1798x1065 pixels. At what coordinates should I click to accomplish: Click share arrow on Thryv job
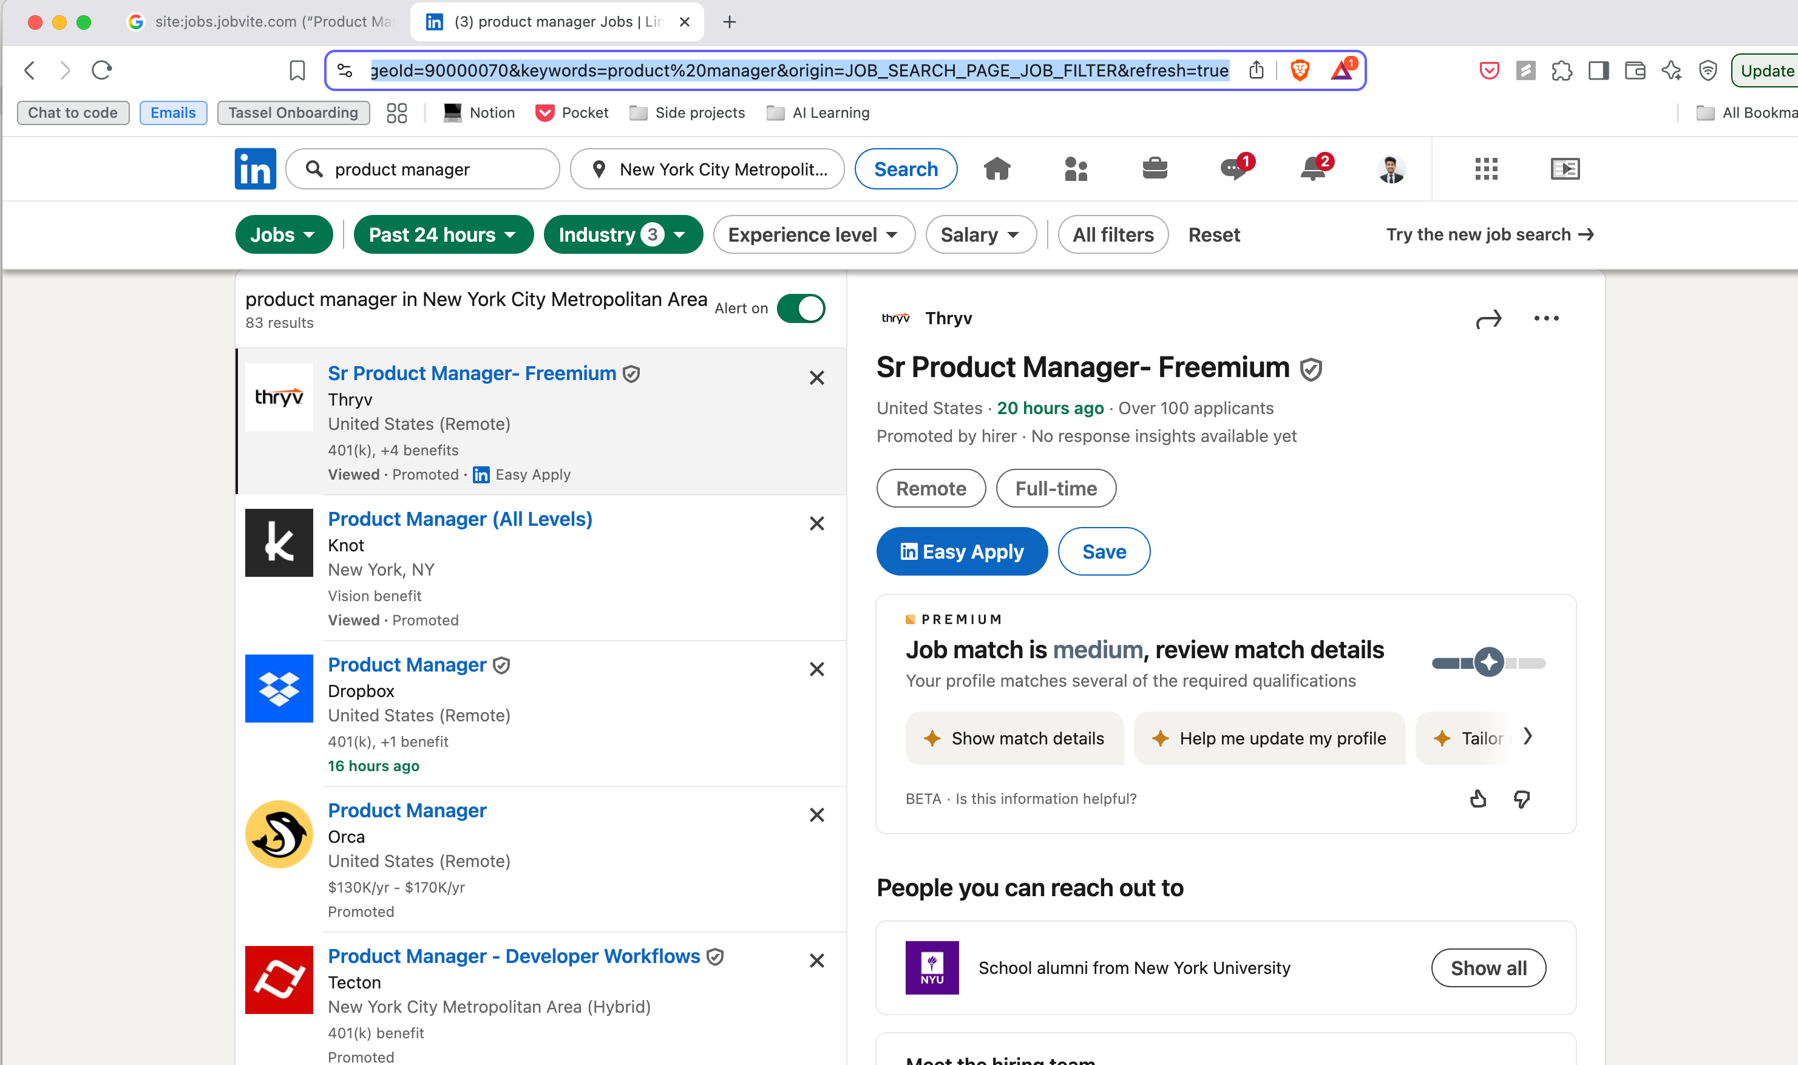coord(1488,319)
